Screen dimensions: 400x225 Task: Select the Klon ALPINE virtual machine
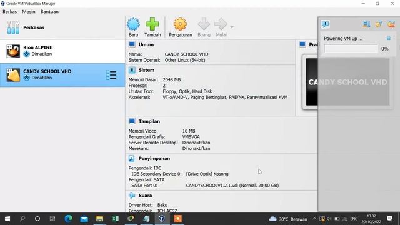(x=62, y=51)
